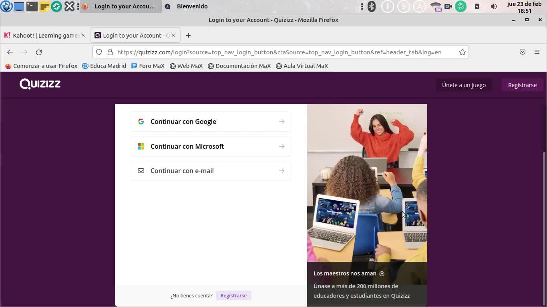Click the Registrarse button in header
The image size is (547, 307).
coord(522,85)
